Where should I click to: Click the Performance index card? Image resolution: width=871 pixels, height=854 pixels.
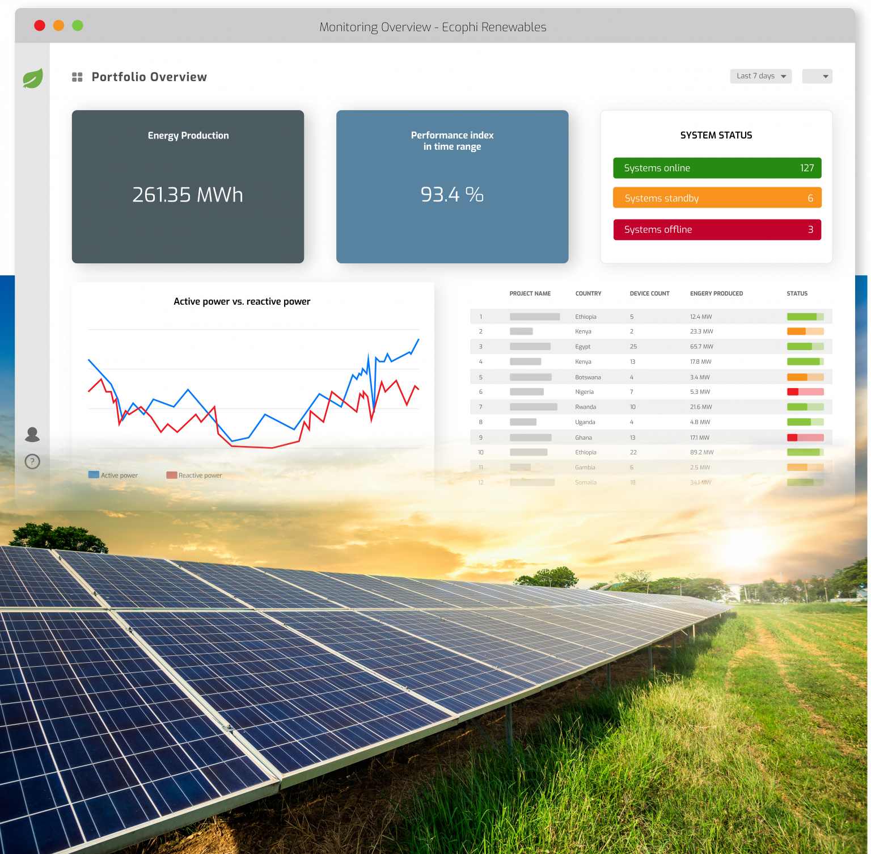pyautogui.click(x=452, y=187)
